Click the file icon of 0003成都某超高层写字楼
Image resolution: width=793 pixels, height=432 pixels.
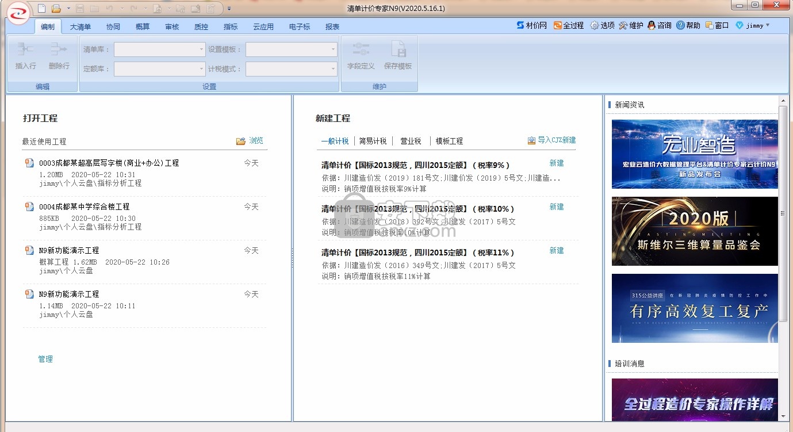coord(29,163)
